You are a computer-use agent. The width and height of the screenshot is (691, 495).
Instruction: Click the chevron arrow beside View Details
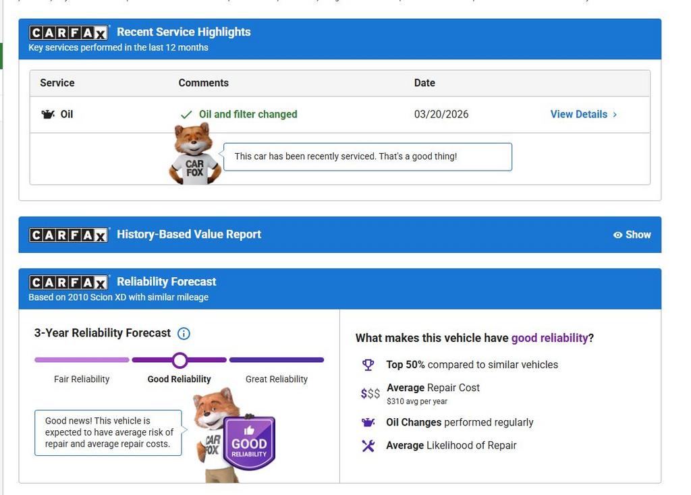click(615, 115)
